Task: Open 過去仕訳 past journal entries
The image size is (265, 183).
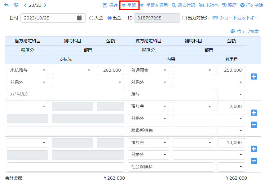Action: coord(183,5)
